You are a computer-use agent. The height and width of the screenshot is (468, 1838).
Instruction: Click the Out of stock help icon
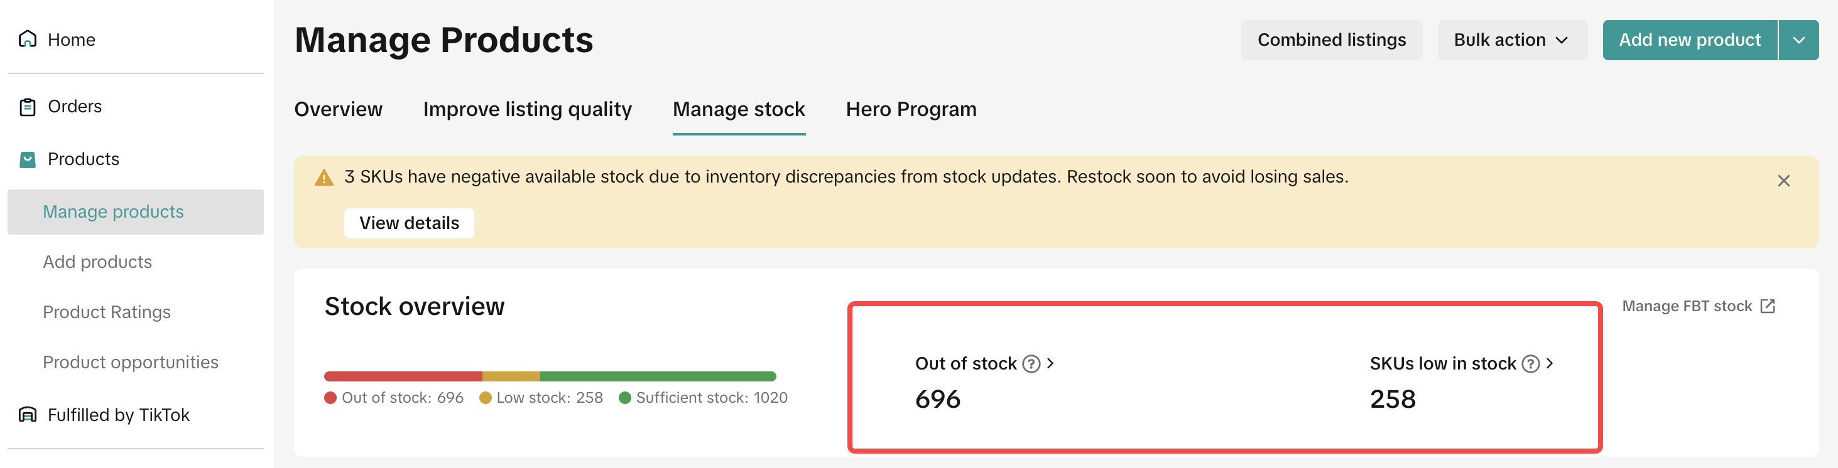pos(1031,364)
